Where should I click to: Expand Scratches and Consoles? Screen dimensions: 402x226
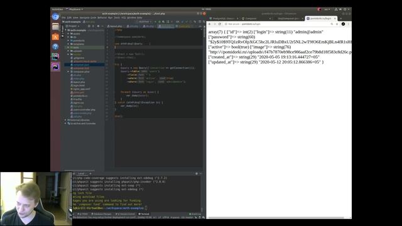[65, 124]
